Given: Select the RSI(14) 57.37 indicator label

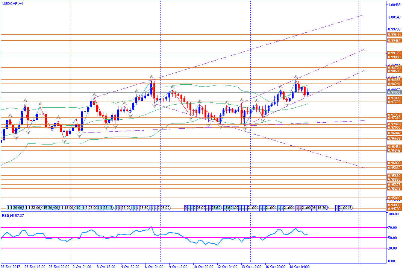Looking at the screenshot, I should pyautogui.click(x=13, y=216).
